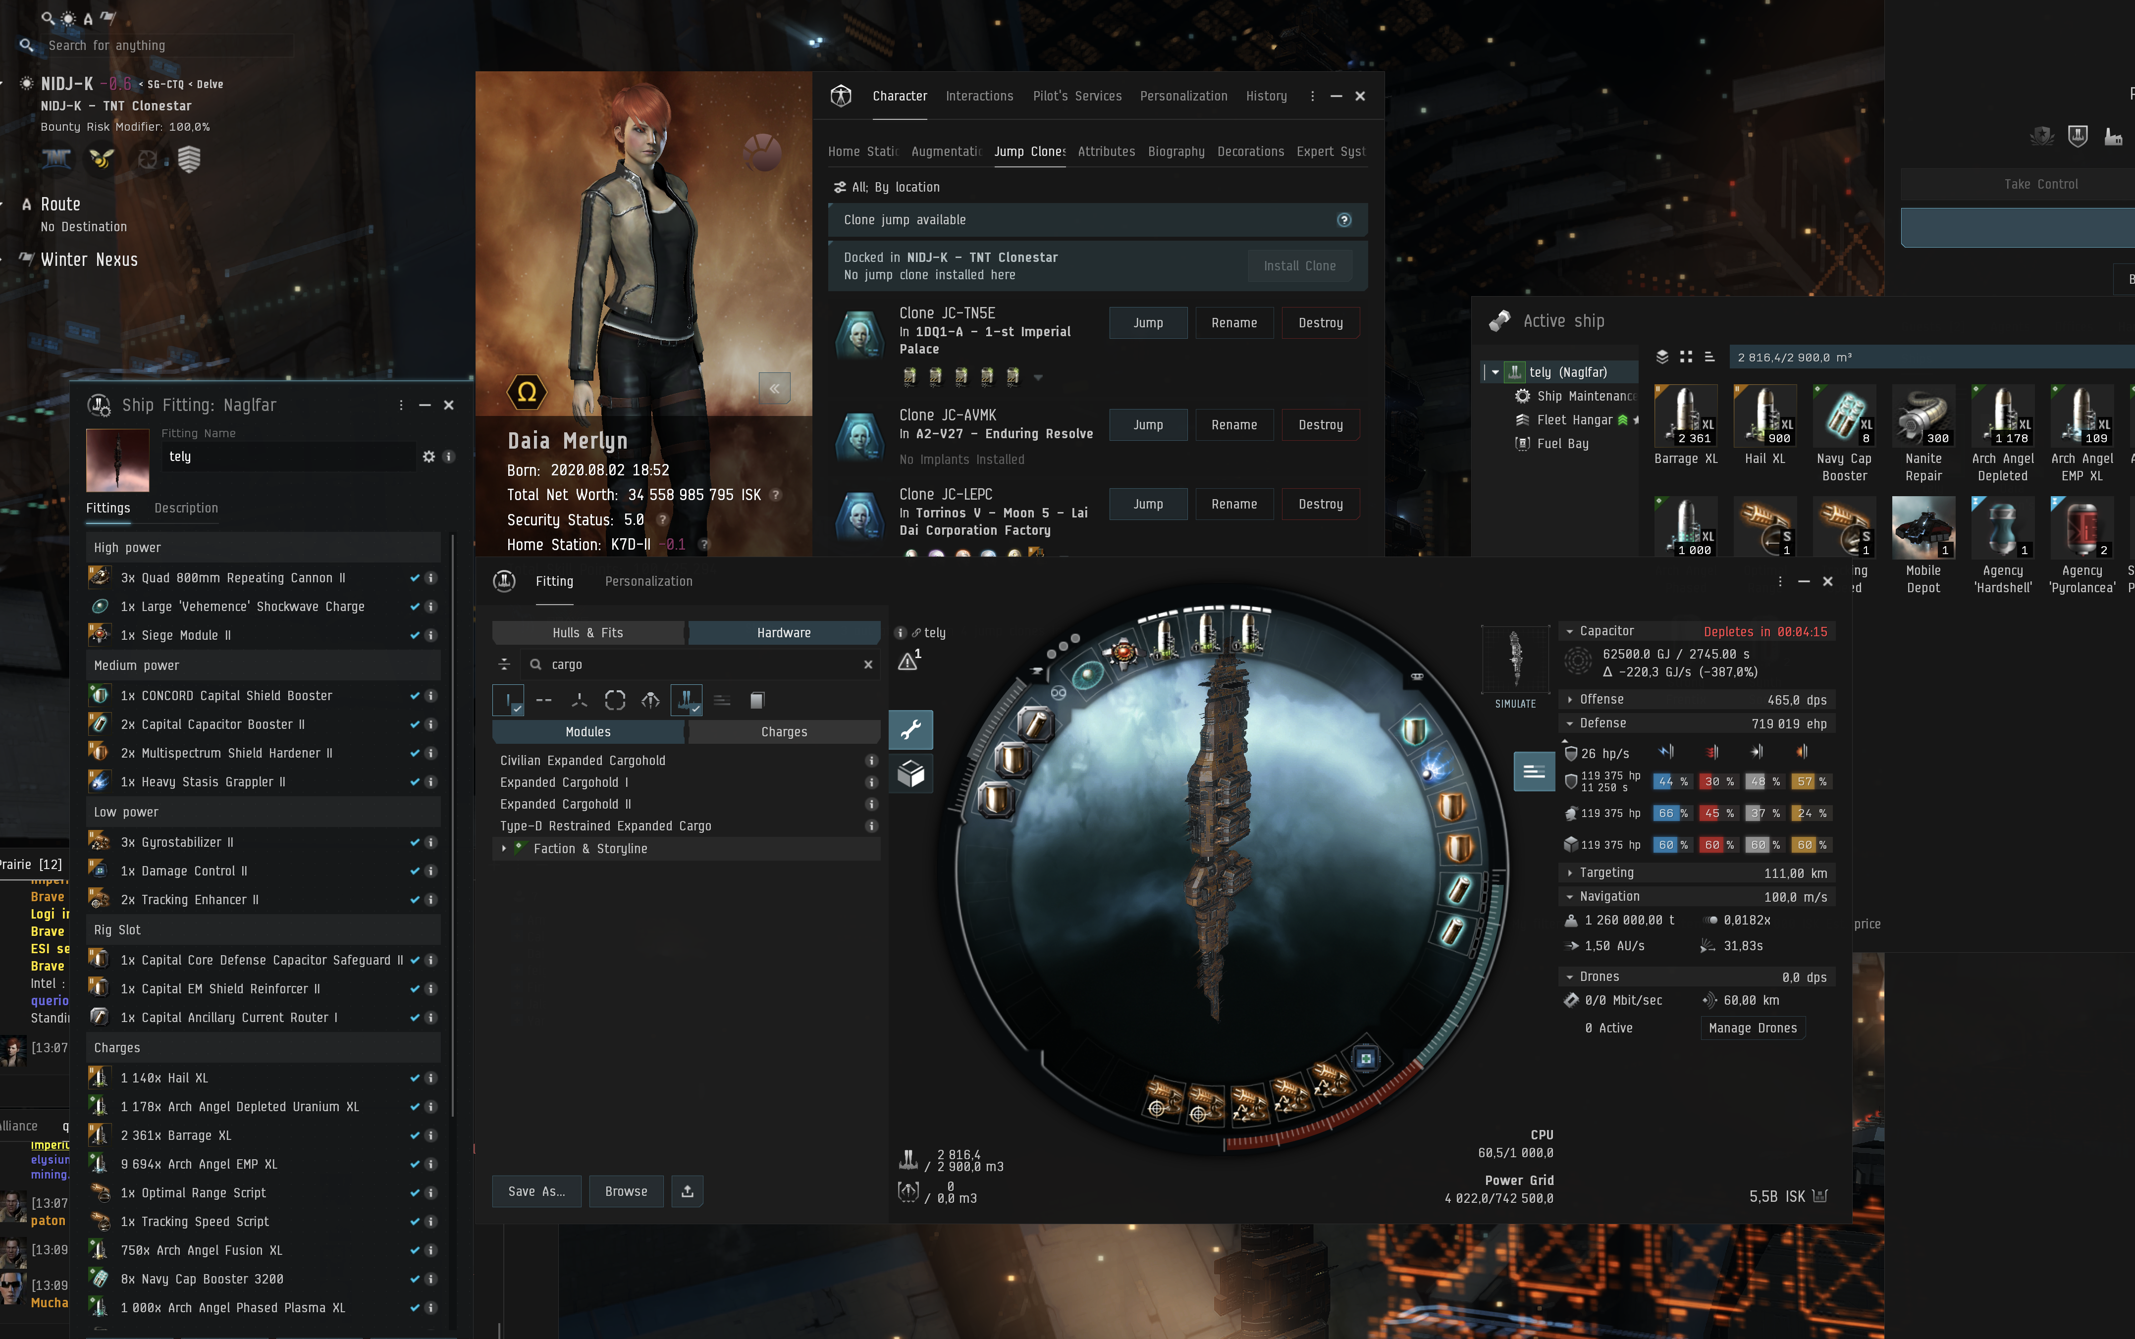2135x1339 pixels.
Task: Switch to the Biography tab
Action: point(1176,152)
